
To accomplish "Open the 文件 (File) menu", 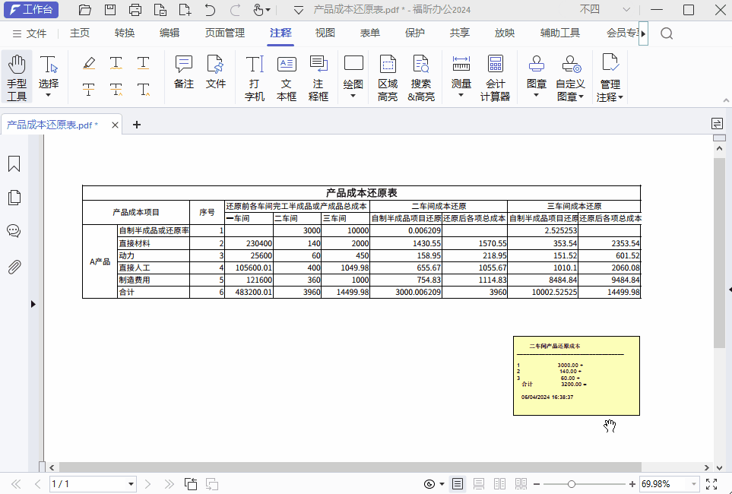I will point(30,33).
